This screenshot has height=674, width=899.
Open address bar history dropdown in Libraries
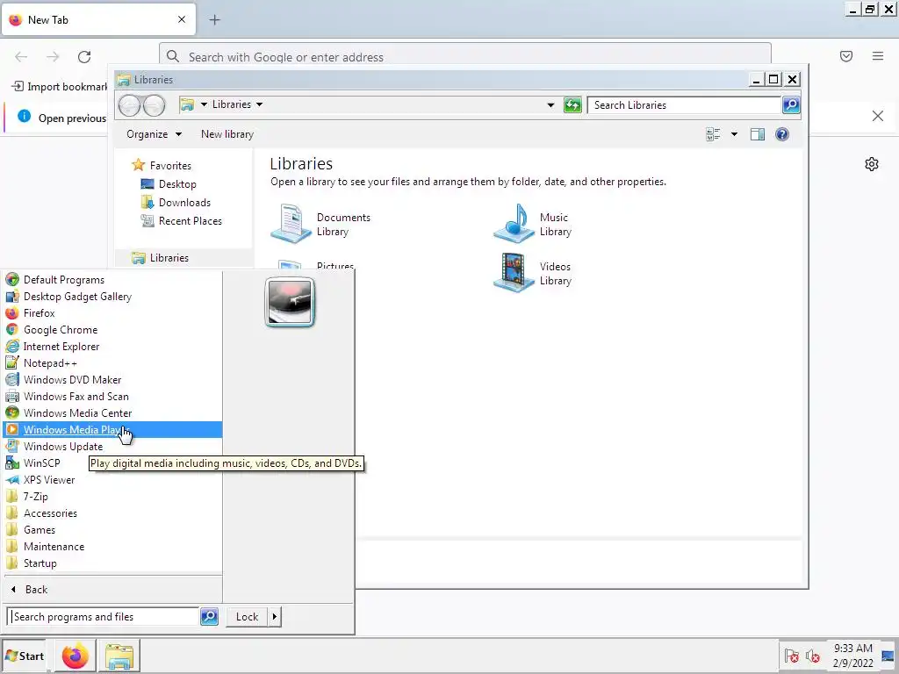coord(550,105)
